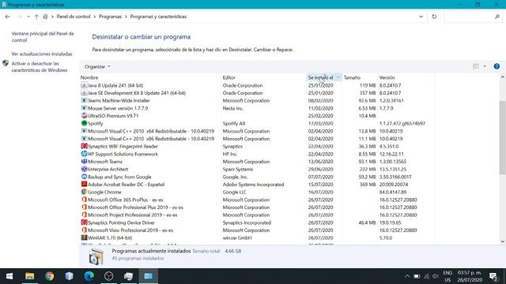
Task: Click the change view icon
Action: tap(476, 66)
